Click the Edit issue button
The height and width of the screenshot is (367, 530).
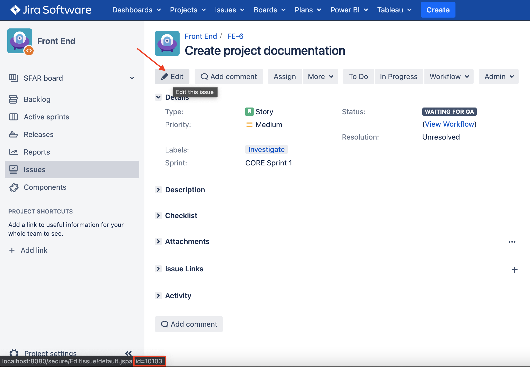coord(172,77)
